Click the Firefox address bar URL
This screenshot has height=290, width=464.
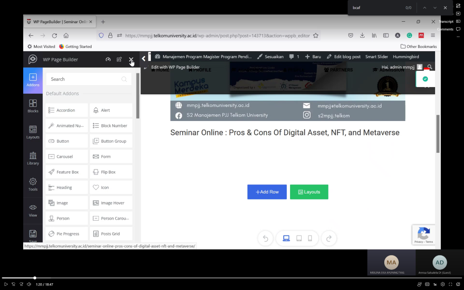217,35
